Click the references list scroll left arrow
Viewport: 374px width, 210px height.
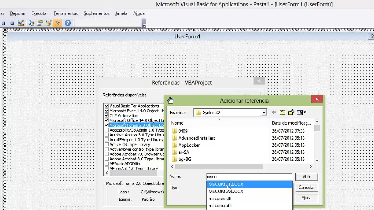click(x=107, y=173)
